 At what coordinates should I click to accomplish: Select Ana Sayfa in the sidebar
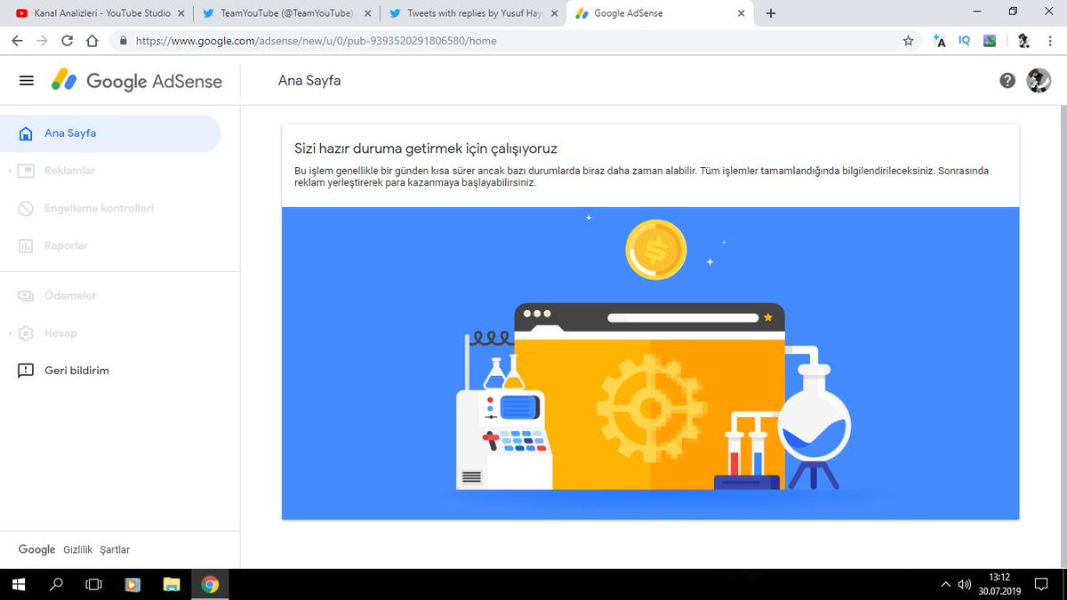pos(110,133)
